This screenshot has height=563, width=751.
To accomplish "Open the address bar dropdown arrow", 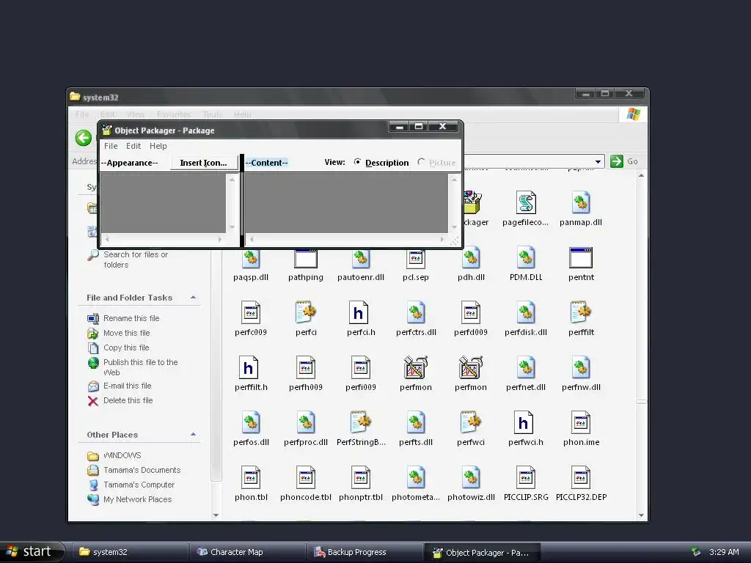I will 598,162.
